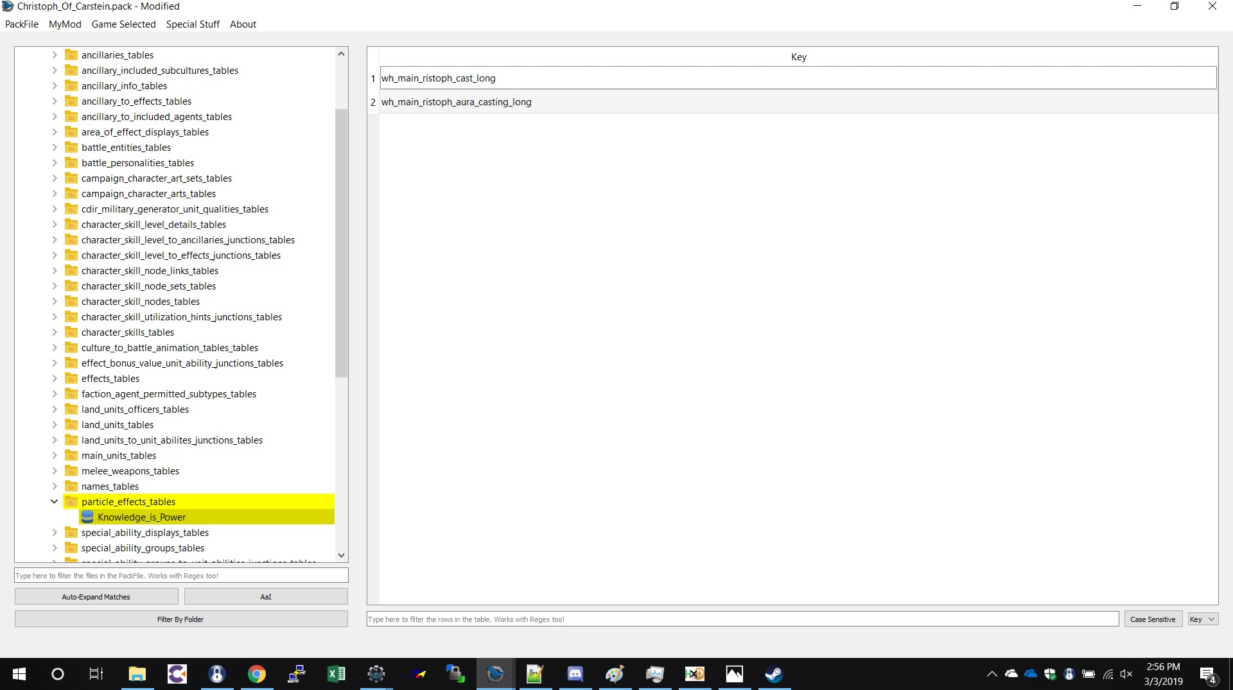This screenshot has width=1233, height=690.
Task: Select the battle_personalities_tables tree item
Action: (137, 163)
